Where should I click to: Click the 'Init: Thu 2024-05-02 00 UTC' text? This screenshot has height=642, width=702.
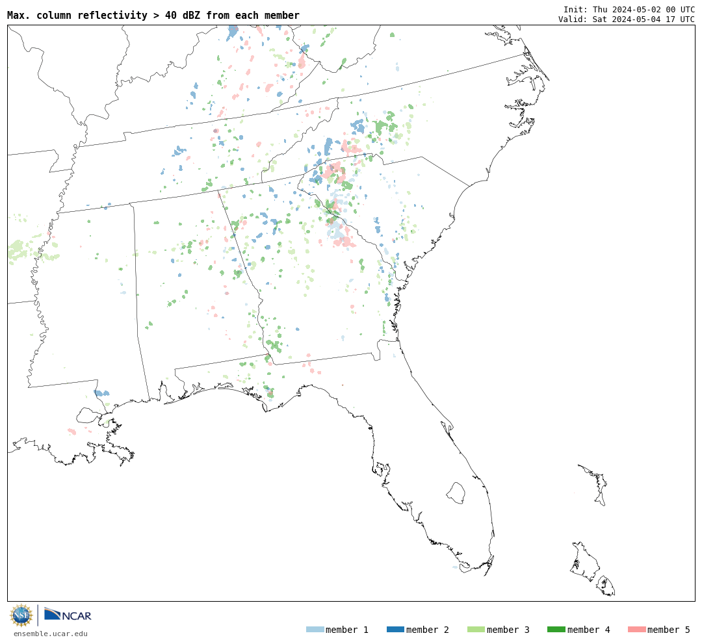629,9
